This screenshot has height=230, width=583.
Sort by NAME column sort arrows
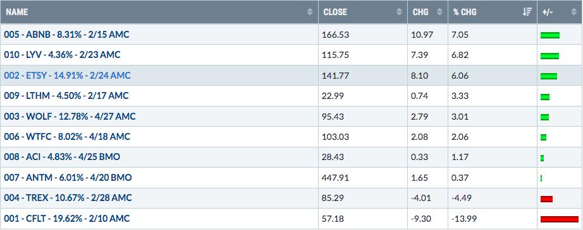click(x=310, y=12)
